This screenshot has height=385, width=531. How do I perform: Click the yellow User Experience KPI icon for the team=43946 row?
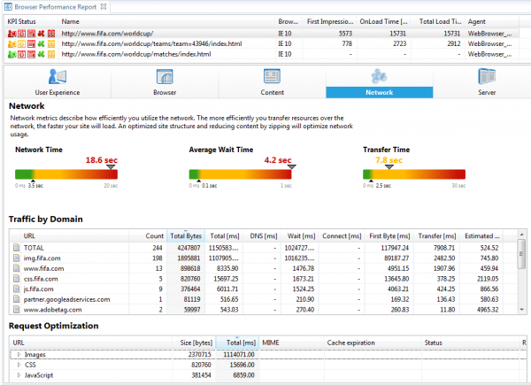12,43
